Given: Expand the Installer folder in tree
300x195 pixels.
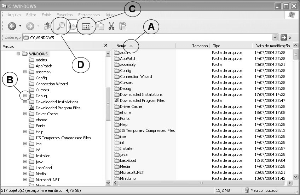Looking at the screenshot, I should 25,156.
